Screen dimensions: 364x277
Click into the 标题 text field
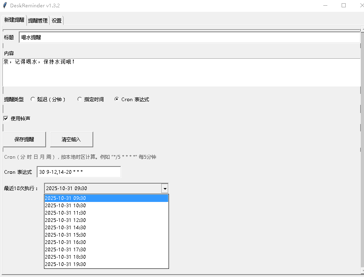point(189,38)
